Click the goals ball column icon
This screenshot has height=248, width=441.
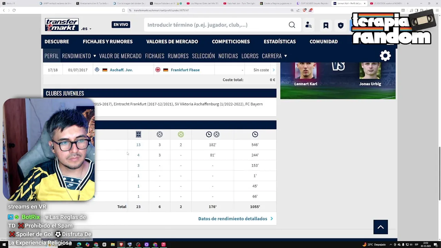coord(160,134)
